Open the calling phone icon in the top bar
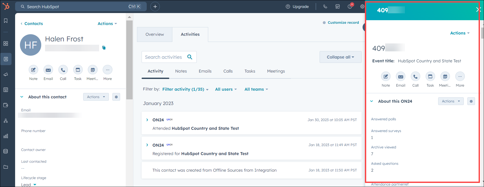This screenshot has height=187, width=484. [x=325, y=7]
